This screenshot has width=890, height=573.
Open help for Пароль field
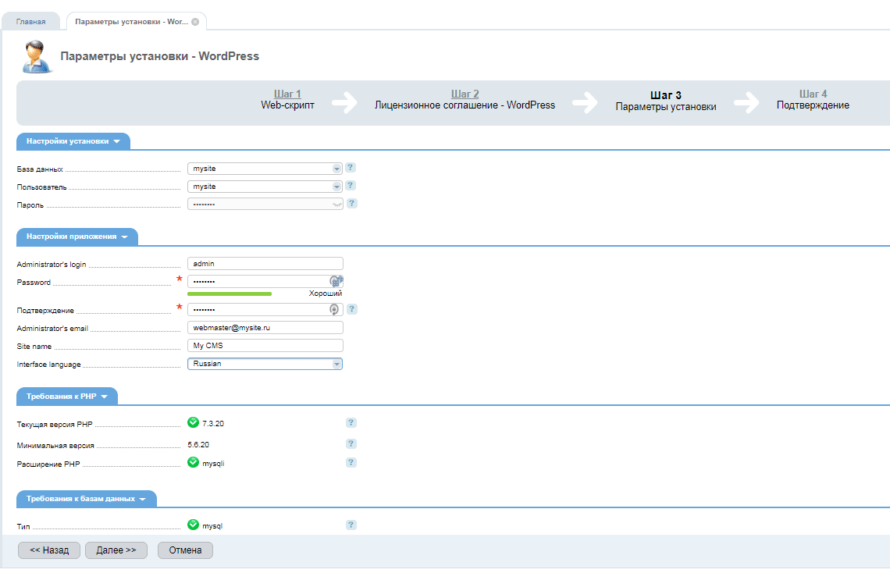[x=352, y=203]
